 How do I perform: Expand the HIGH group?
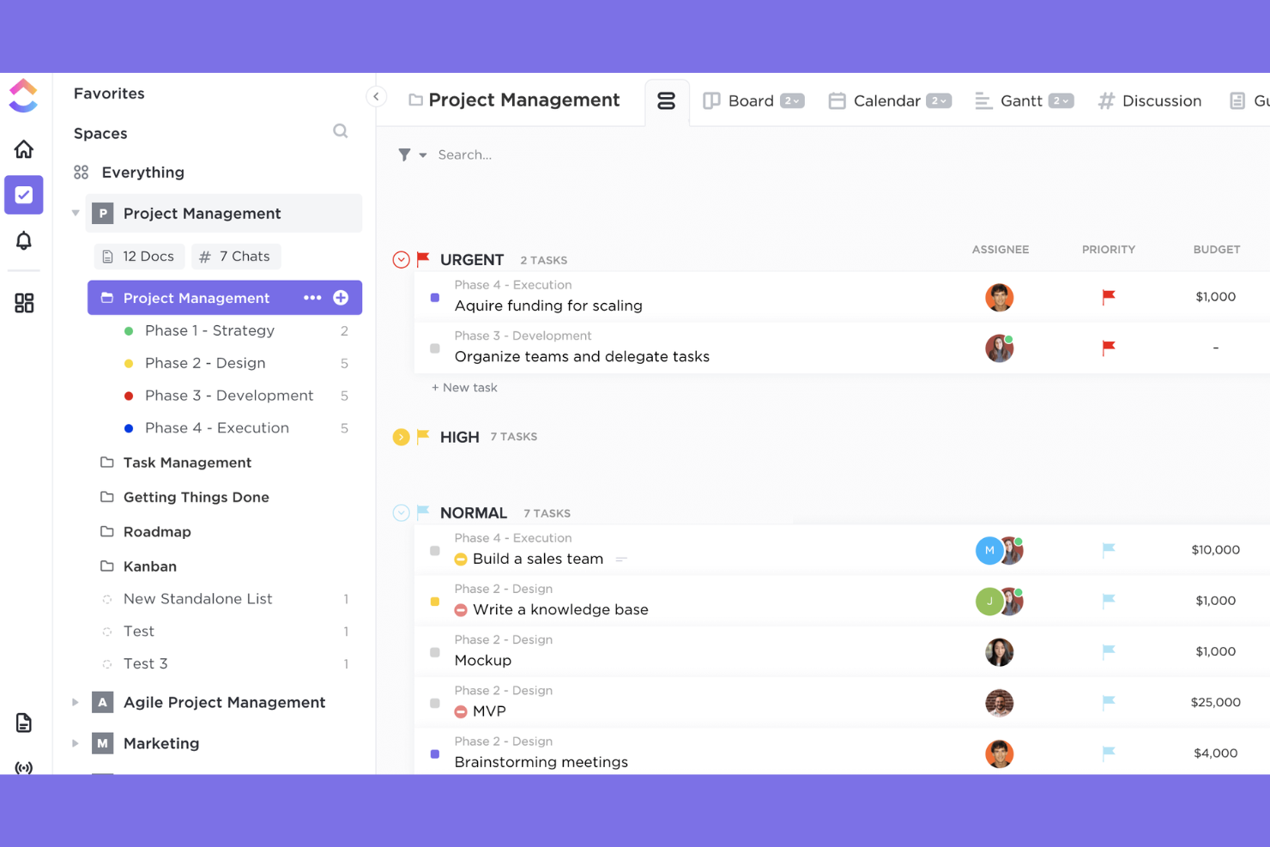[401, 437]
